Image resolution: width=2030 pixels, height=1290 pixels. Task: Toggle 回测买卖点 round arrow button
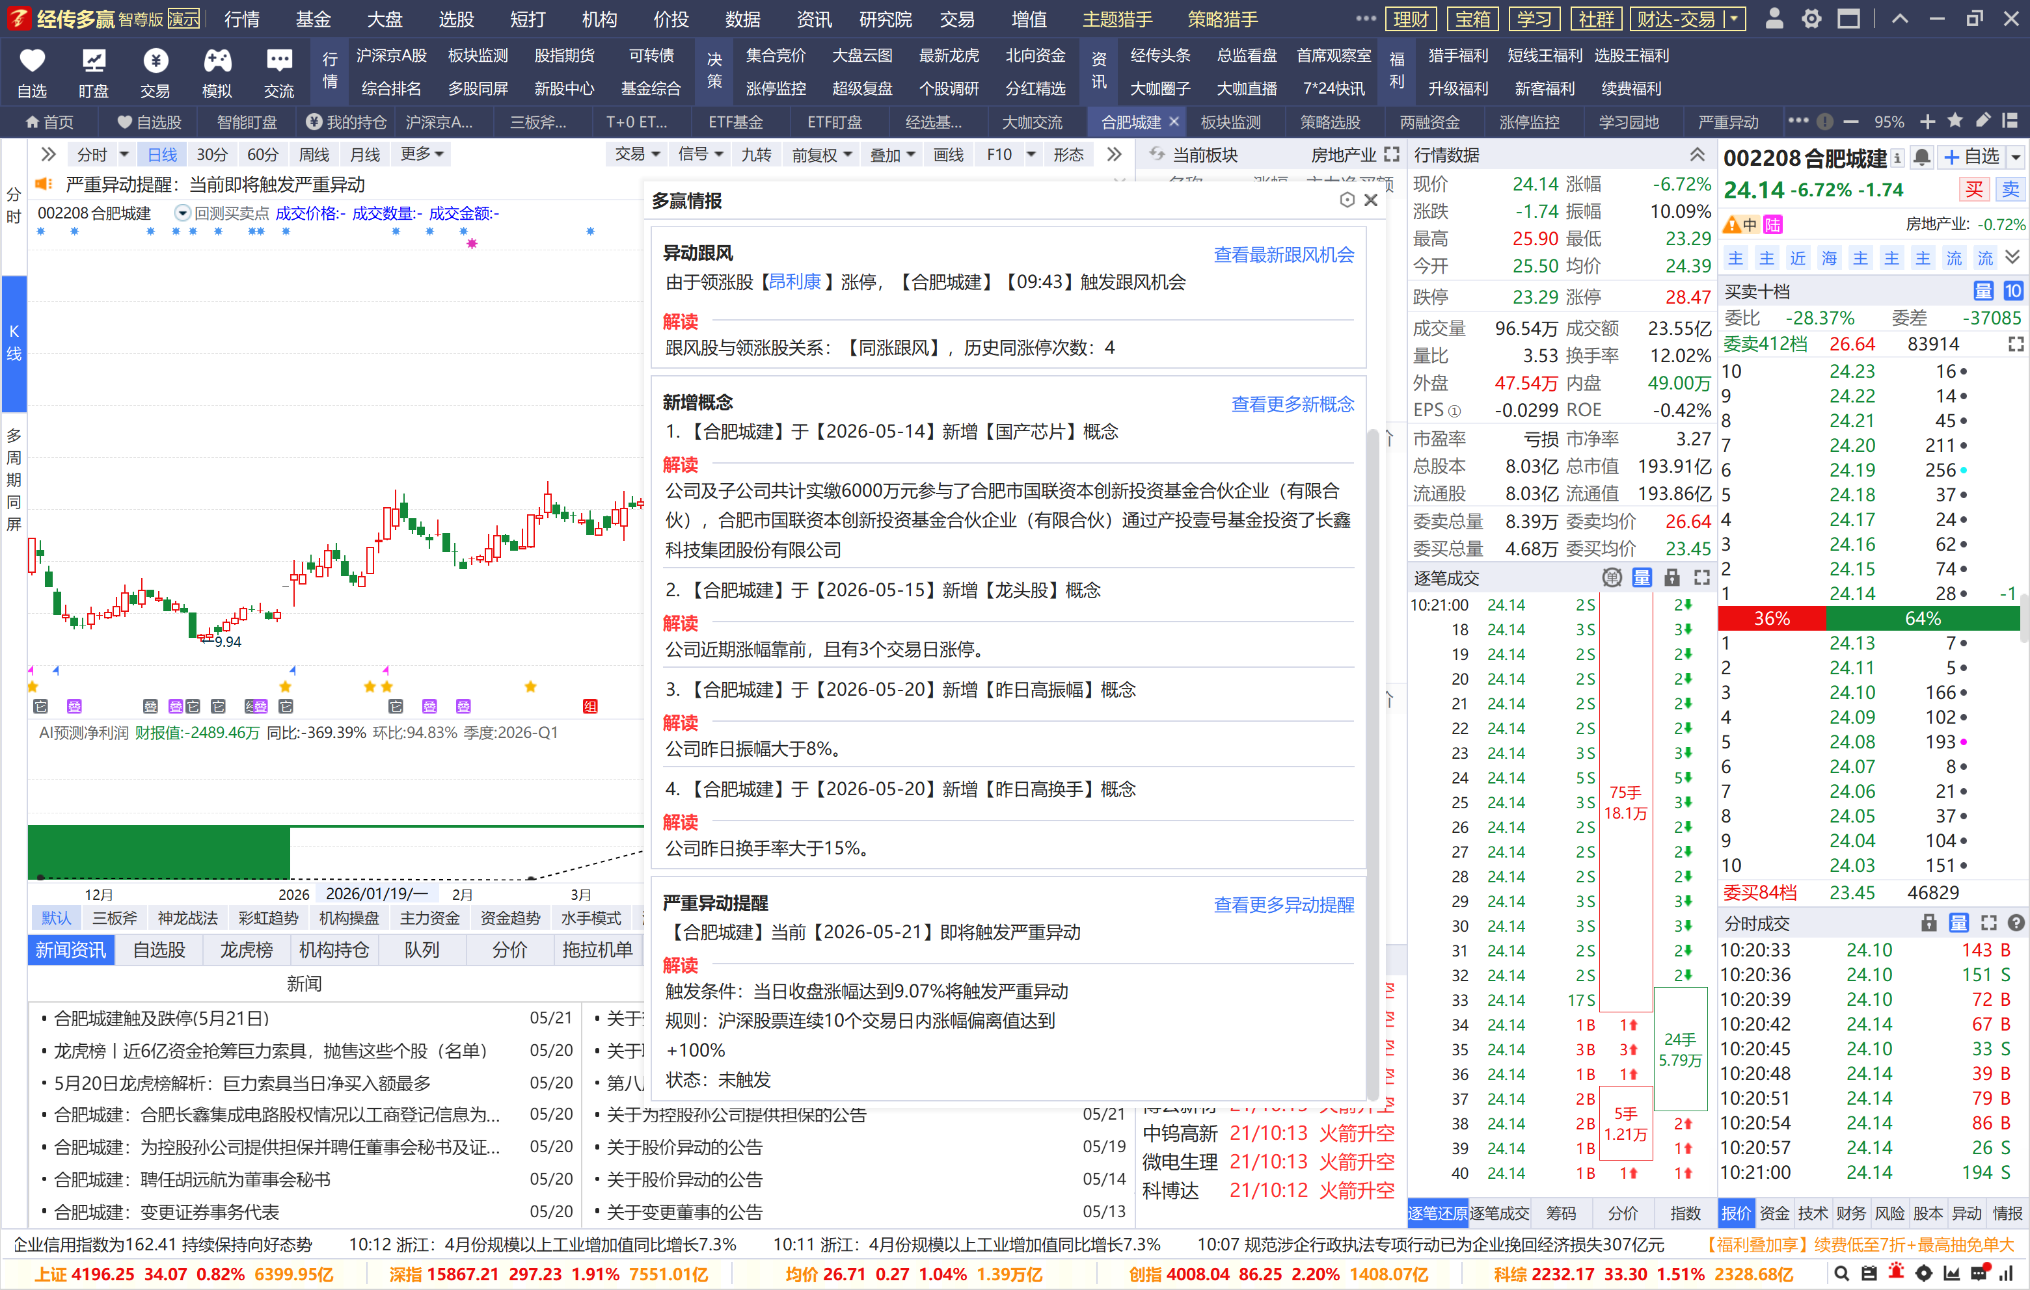(x=182, y=213)
